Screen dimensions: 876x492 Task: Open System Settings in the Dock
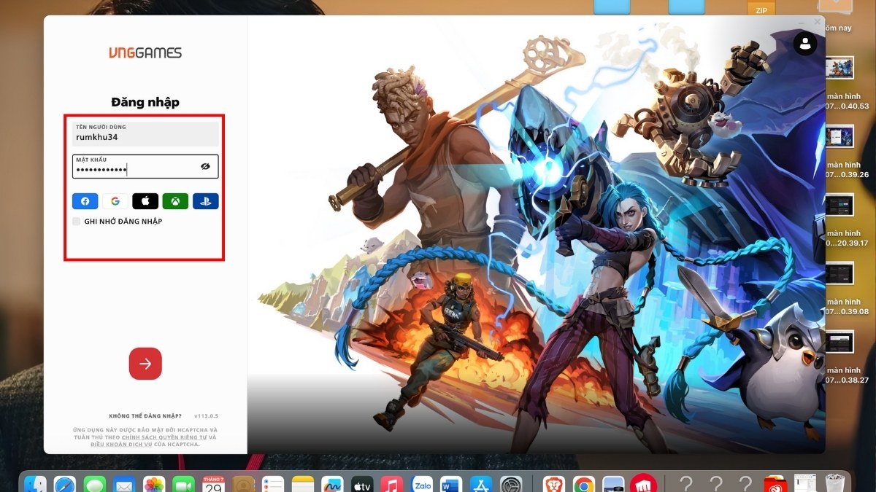click(x=511, y=485)
